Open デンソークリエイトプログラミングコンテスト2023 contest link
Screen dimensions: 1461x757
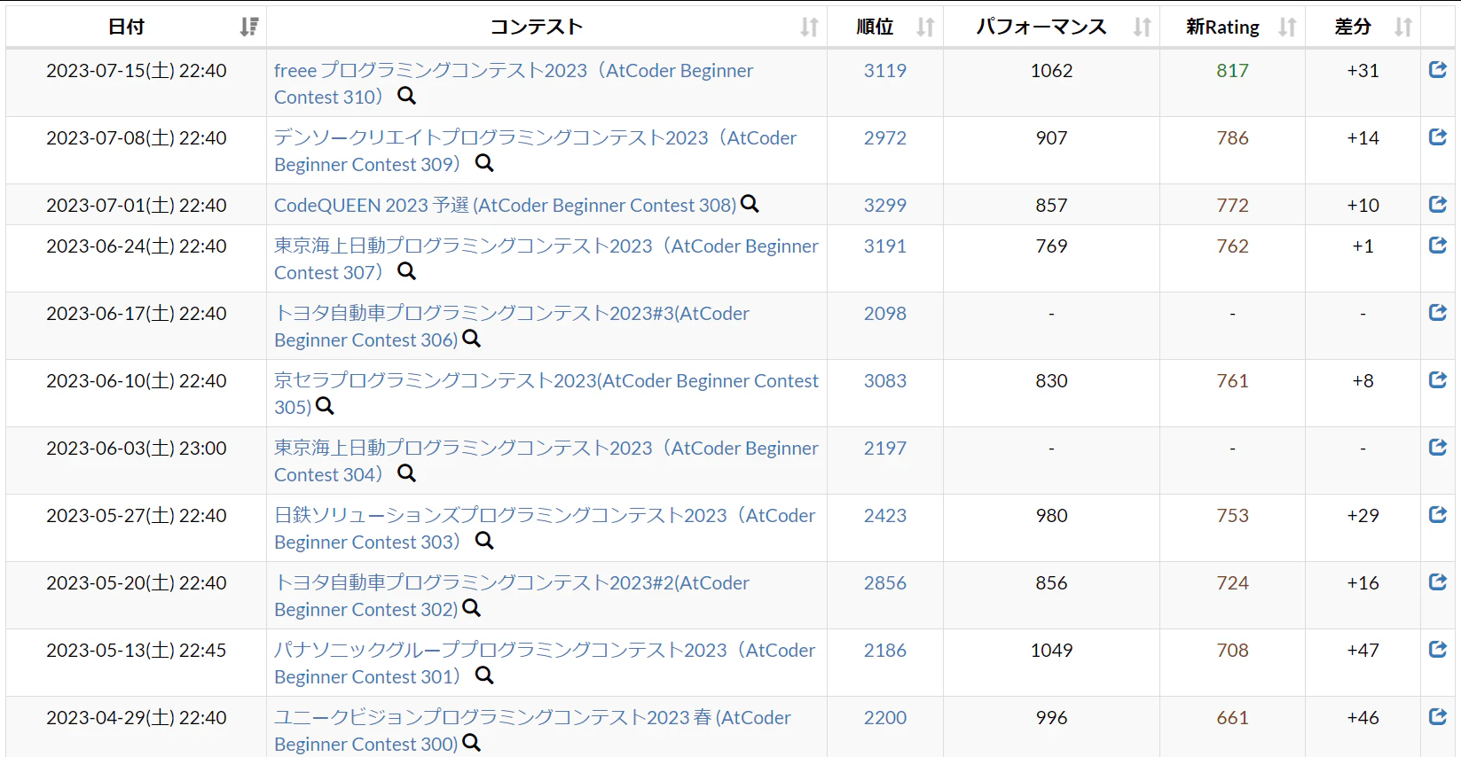tap(536, 151)
